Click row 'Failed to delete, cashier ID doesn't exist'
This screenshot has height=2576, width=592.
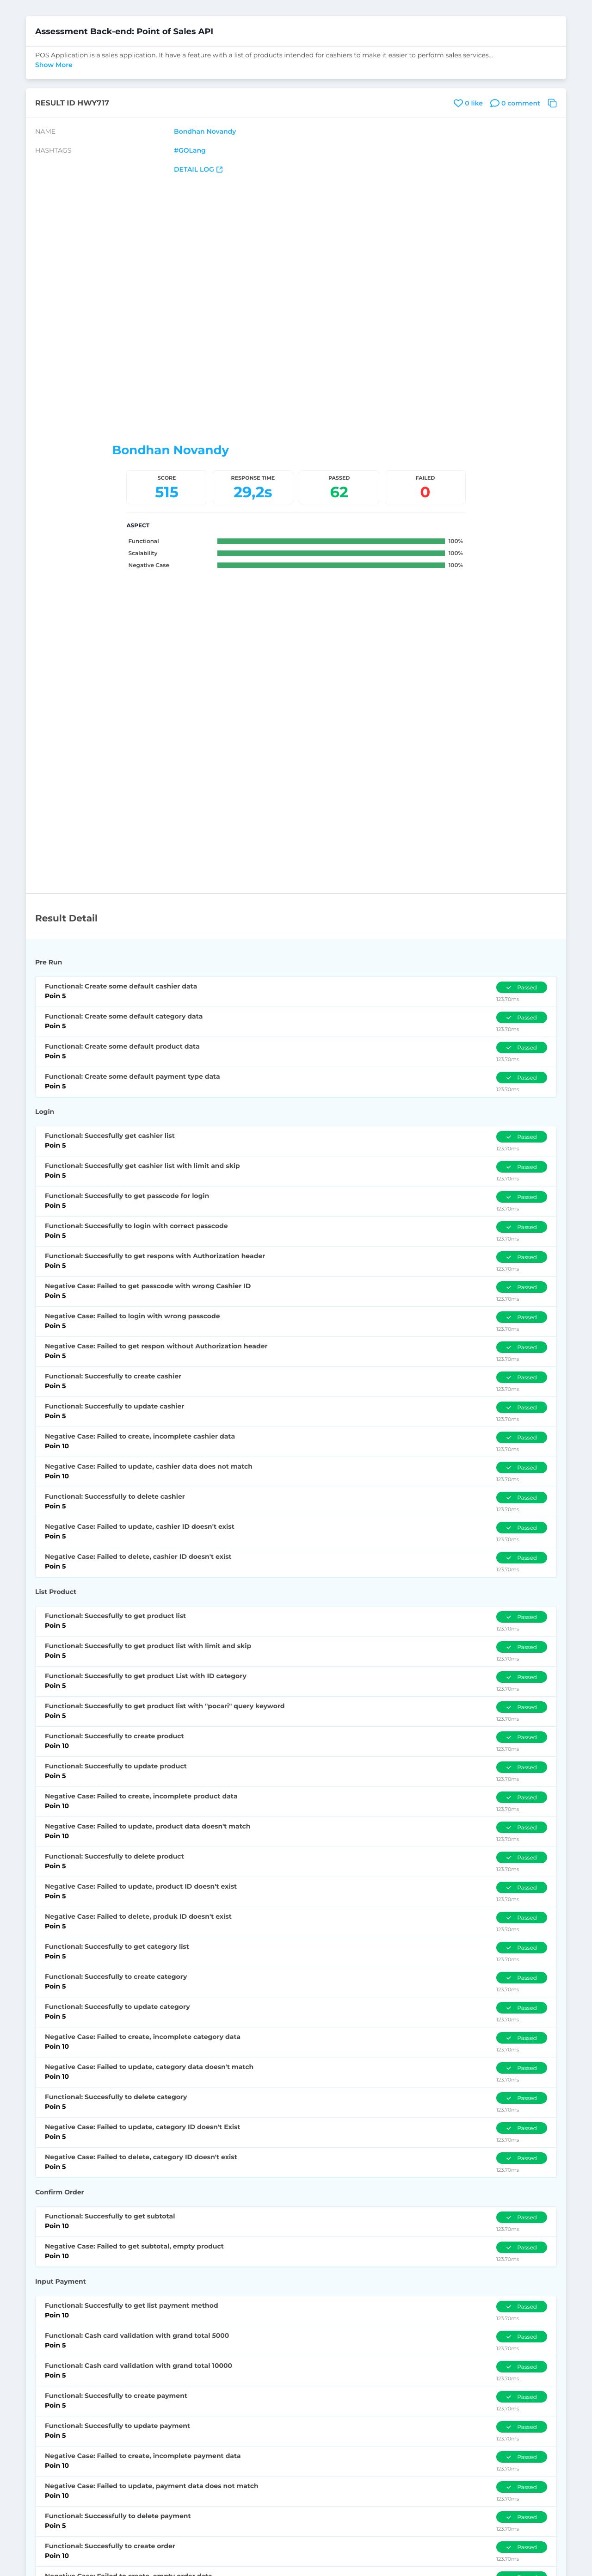tap(296, 1561)
